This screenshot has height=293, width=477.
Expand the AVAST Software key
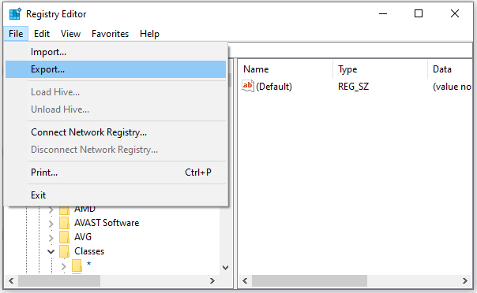coord(51,224)
